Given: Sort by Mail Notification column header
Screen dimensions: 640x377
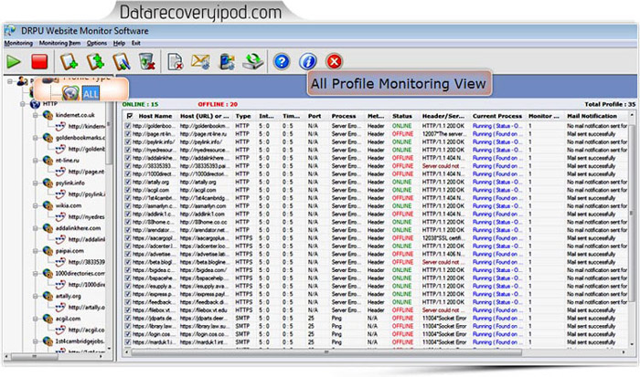Looking at the screenshot, I should pos(592,116).
